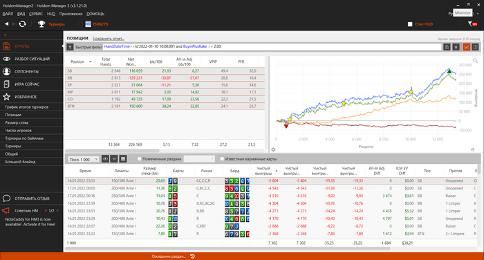The width and height of the screenshot is (484, 260).
Task: Clear the filter with the X button
Action: [x=456, y=47]
